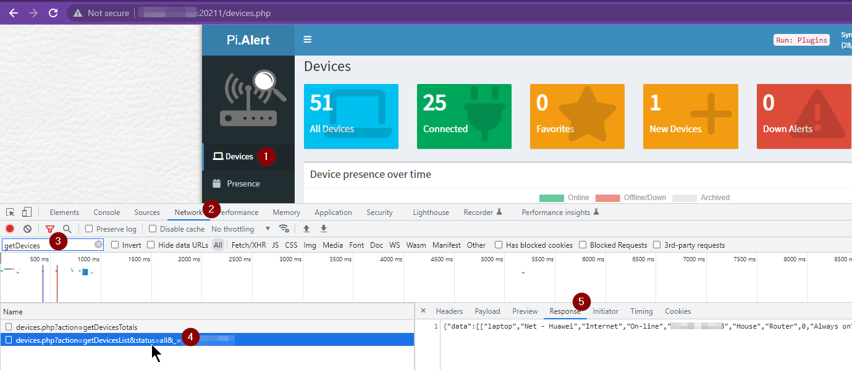Click the Run: Plugins button
This screenshot has width=852, height=370.
point(801,40)
